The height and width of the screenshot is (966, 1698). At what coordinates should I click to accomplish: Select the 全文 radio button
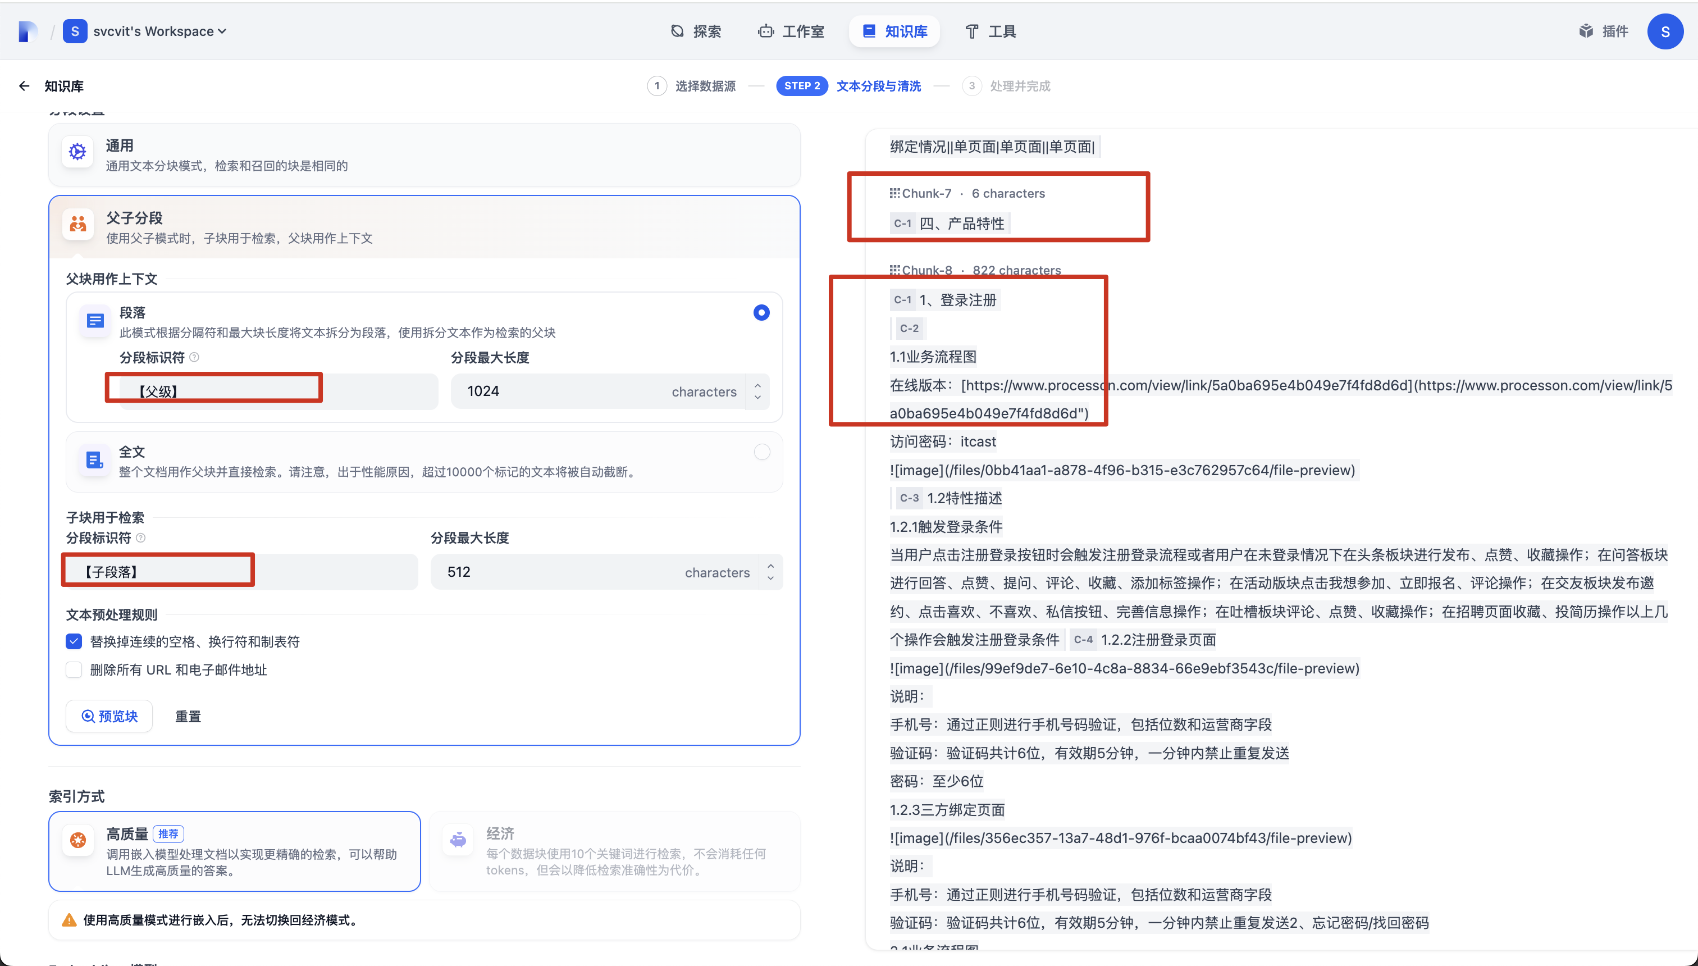point(761,452)
